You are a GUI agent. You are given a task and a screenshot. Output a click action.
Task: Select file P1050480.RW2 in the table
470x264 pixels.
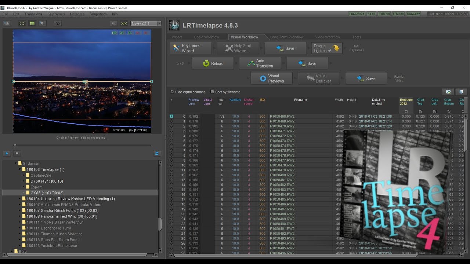282,175
